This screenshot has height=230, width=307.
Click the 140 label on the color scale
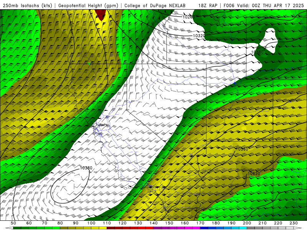(153, 223)
